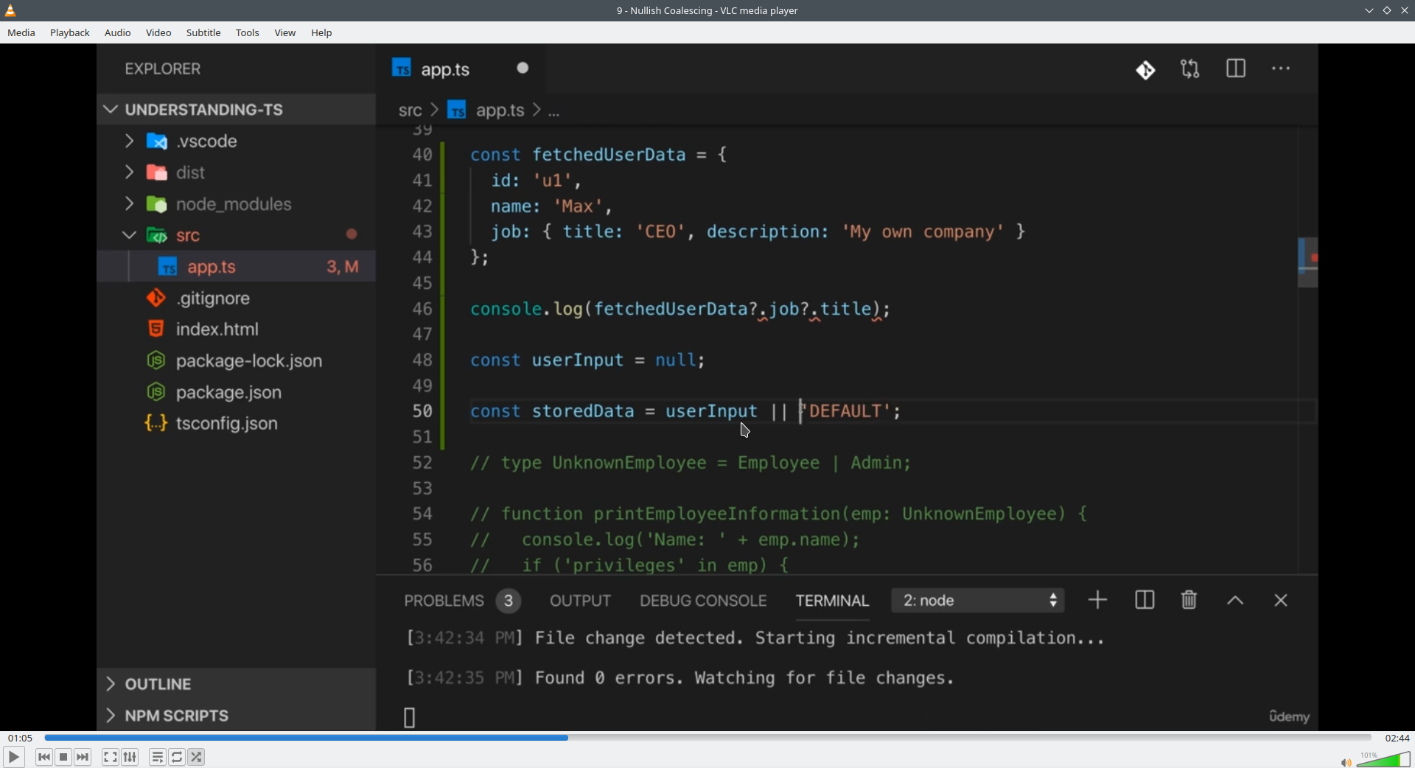Open the Media menu
The image size is (1415, 768).
click(21, 33)
